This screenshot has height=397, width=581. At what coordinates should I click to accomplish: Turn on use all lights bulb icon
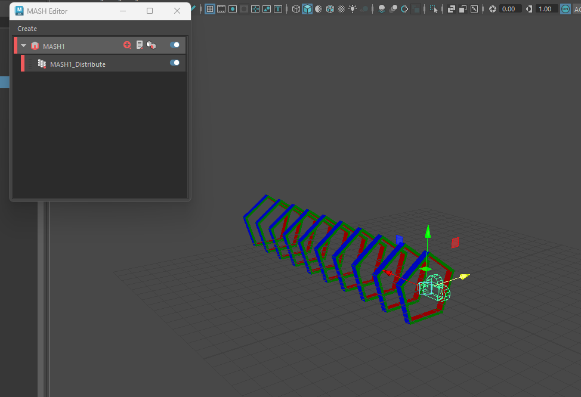[x=353, y=9]
